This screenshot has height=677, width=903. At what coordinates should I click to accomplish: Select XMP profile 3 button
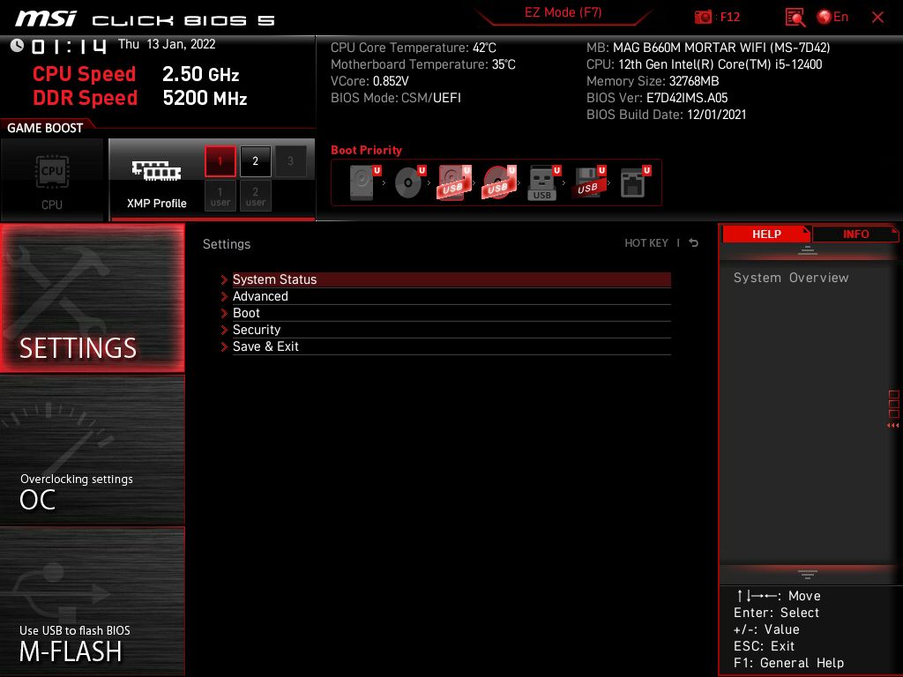290,161
